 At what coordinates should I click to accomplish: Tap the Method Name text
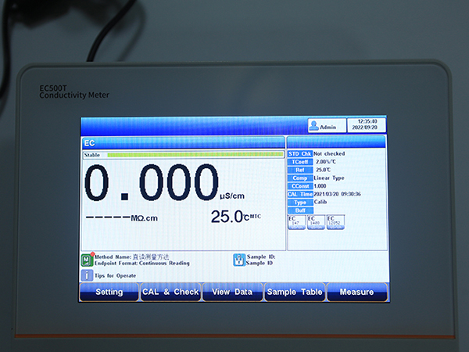click(131, 257)
